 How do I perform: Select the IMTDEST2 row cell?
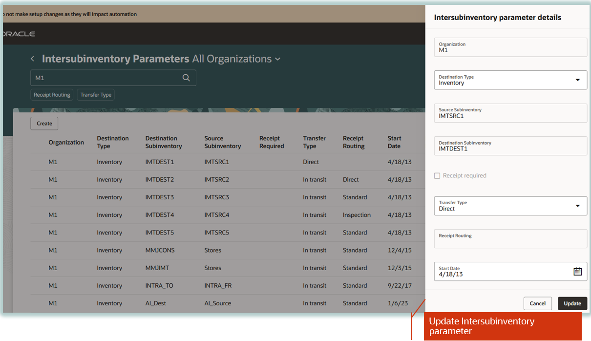[160, 179]
